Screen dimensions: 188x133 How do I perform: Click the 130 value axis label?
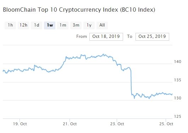(178, 98)
